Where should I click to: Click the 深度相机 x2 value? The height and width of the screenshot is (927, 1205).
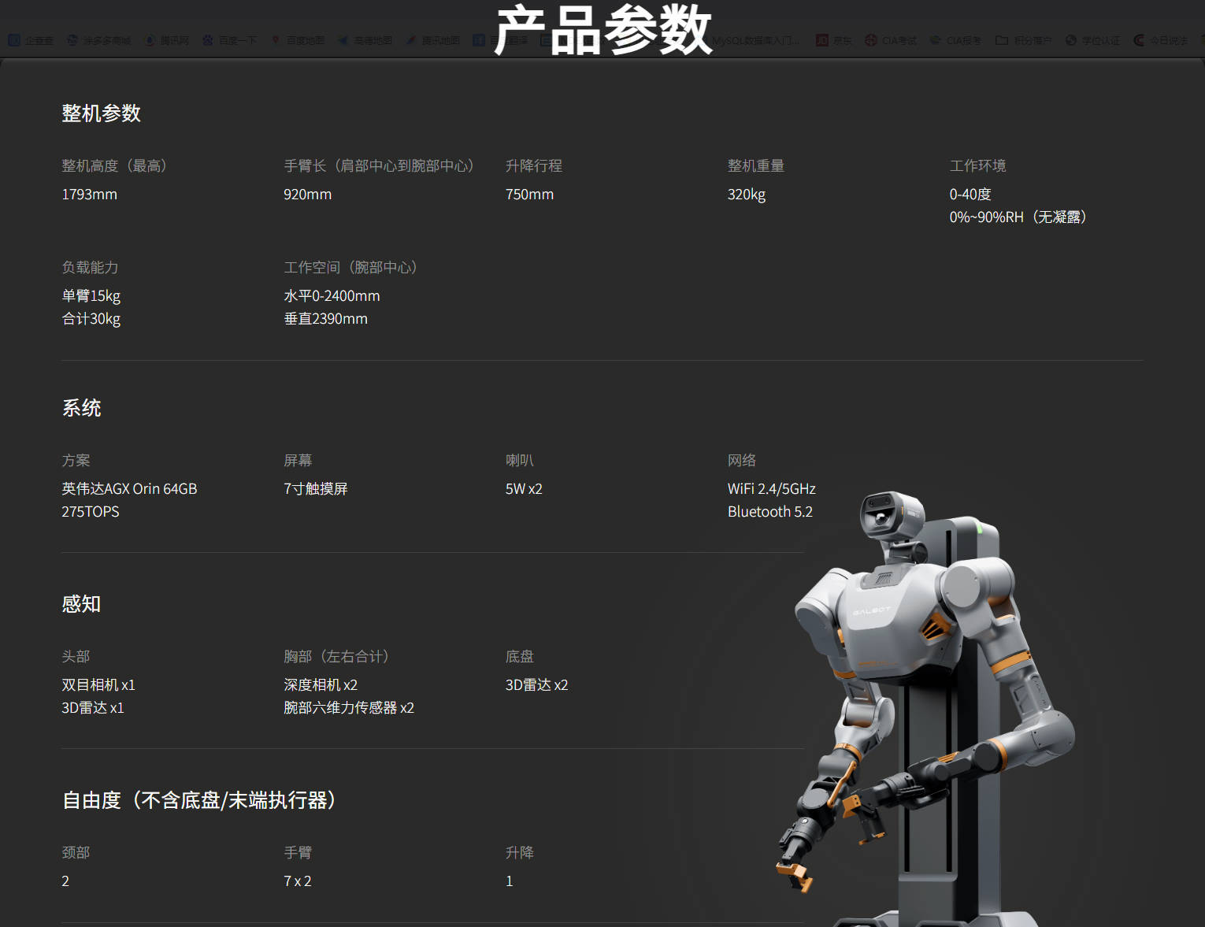321,685
